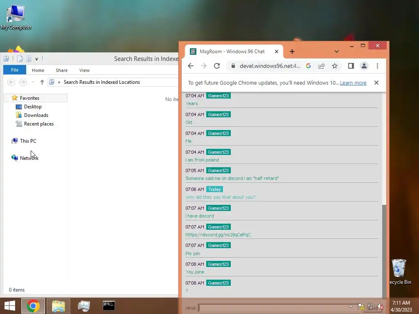Expand the Explorer address bar breadcrumb arrow
This screenshot has height=314, width=419.
coord(59,82)
